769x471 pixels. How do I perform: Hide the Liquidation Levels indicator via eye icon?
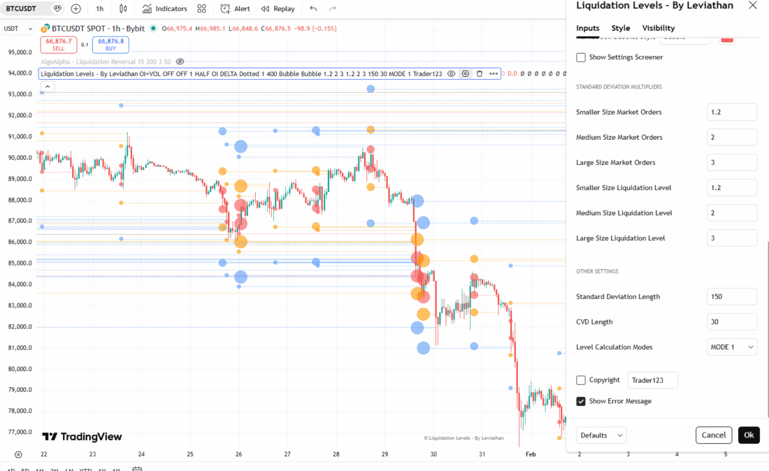pyautogui.click(x=451, y=73)
